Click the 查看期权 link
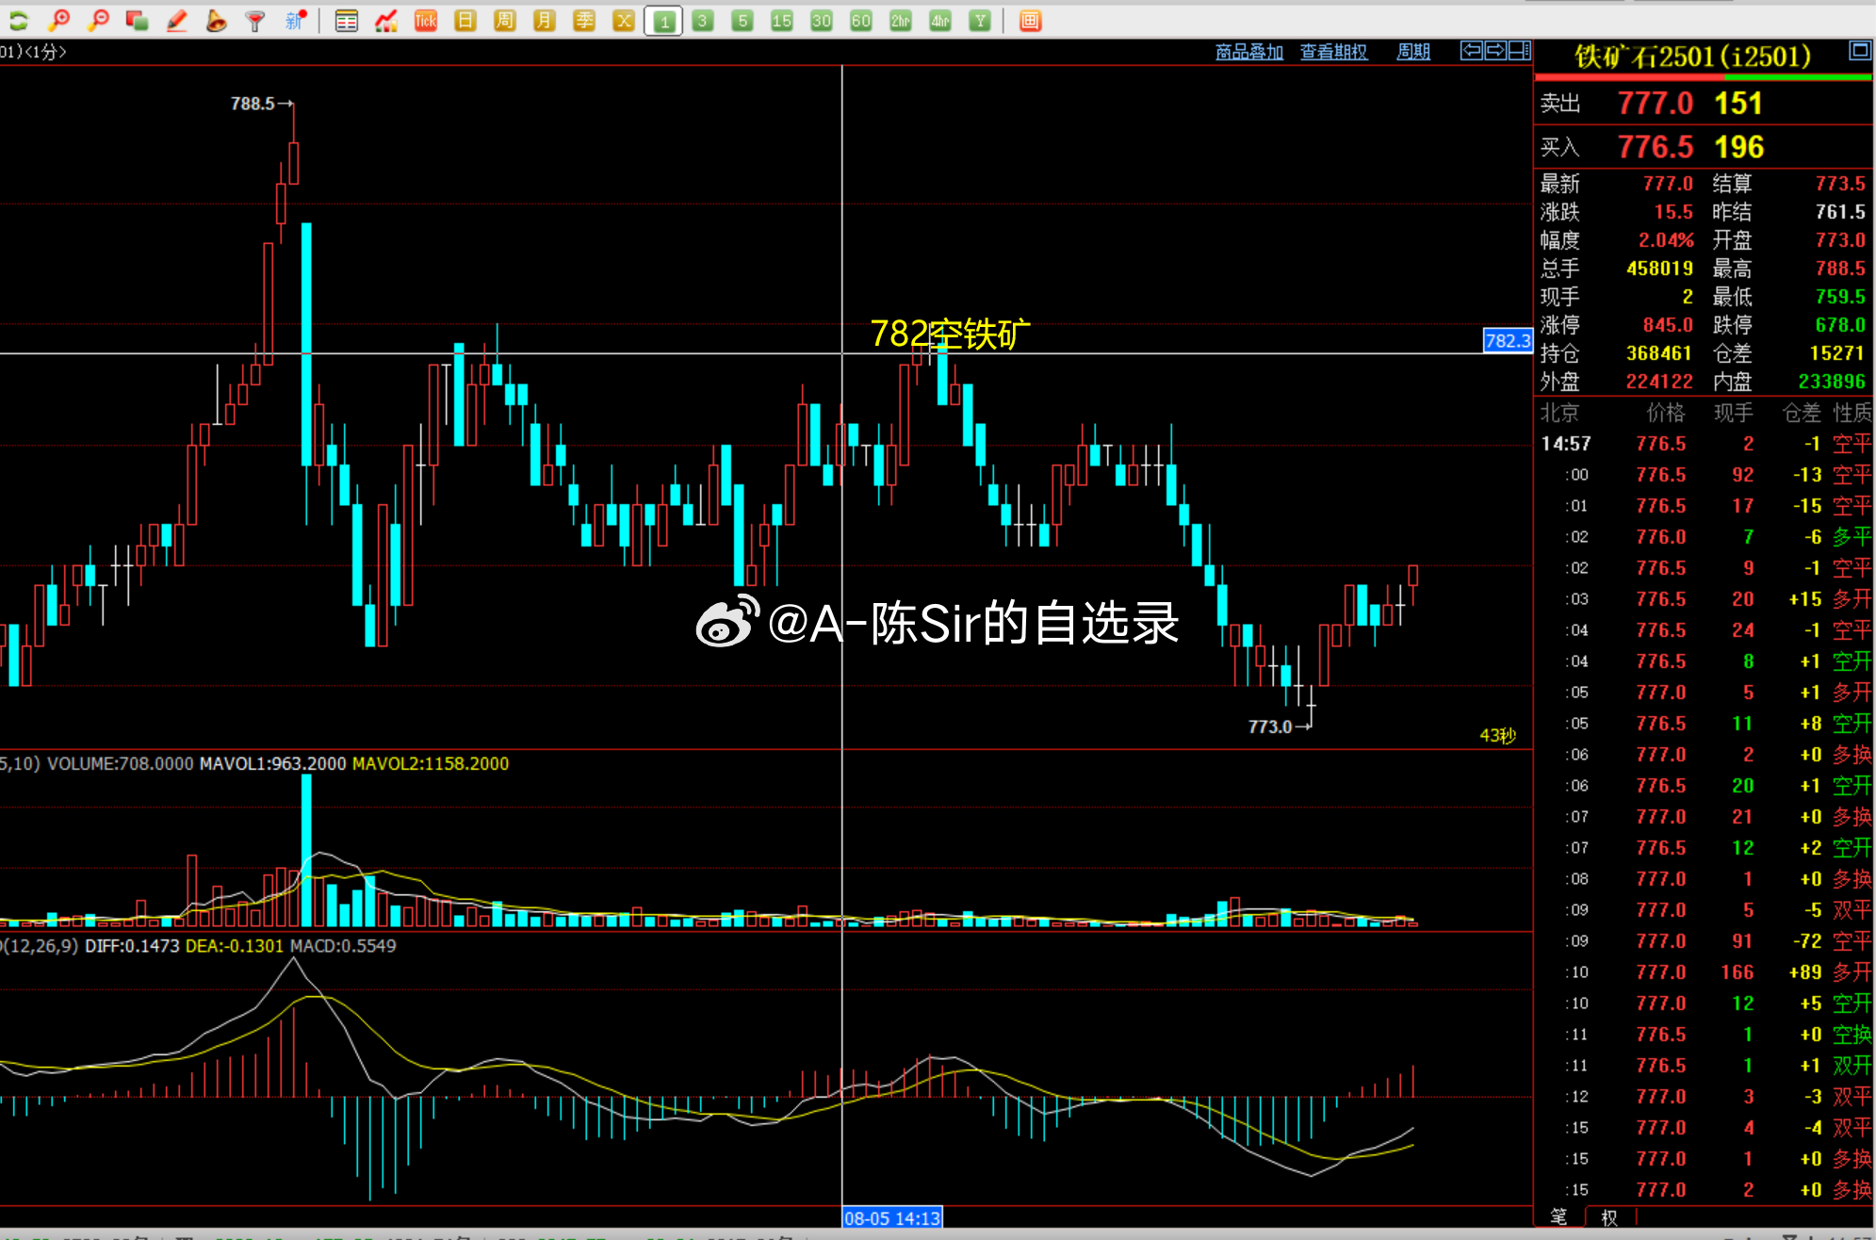The height and width of the screenshot is (1240, 1876). (x=1333, y=52)
